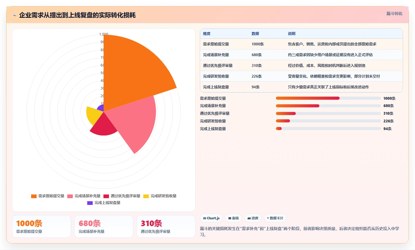
Task: Click the 226条 progress bar
Action: click(x=328, y=121)
